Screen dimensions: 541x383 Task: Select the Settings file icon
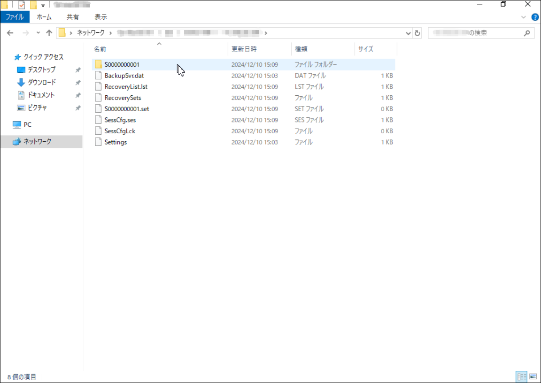point(98,142)
